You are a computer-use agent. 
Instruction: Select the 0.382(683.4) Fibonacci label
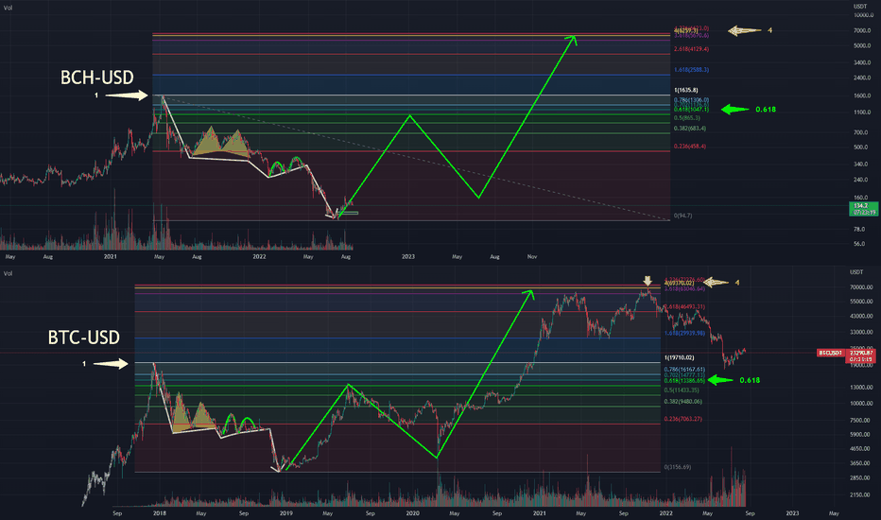pyautogui.click(x=690, y=129)
